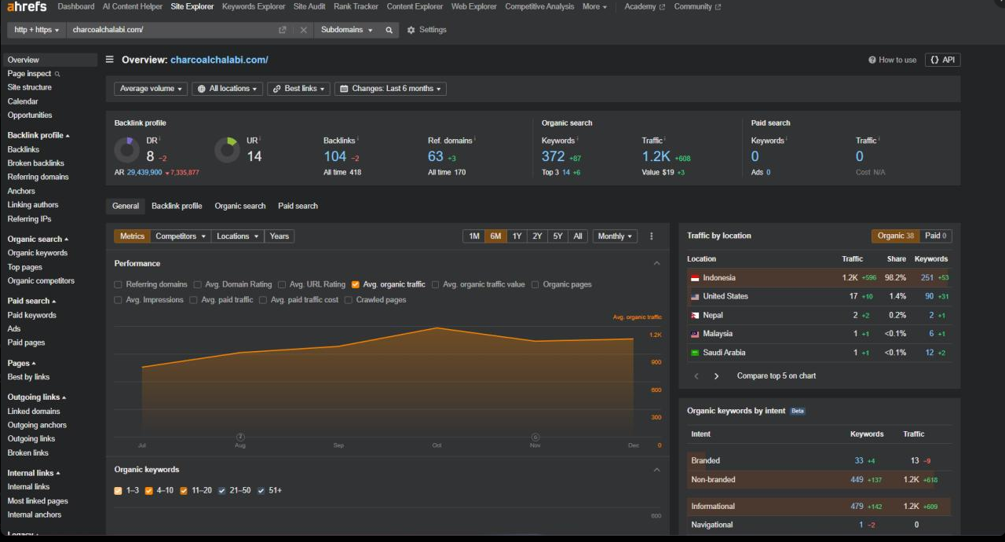Image resolution: width=1005 pixels, height=542 pixels.
Task: Clear the URL field with X icon
Action: pyautogui.click(x=304, y=30)
